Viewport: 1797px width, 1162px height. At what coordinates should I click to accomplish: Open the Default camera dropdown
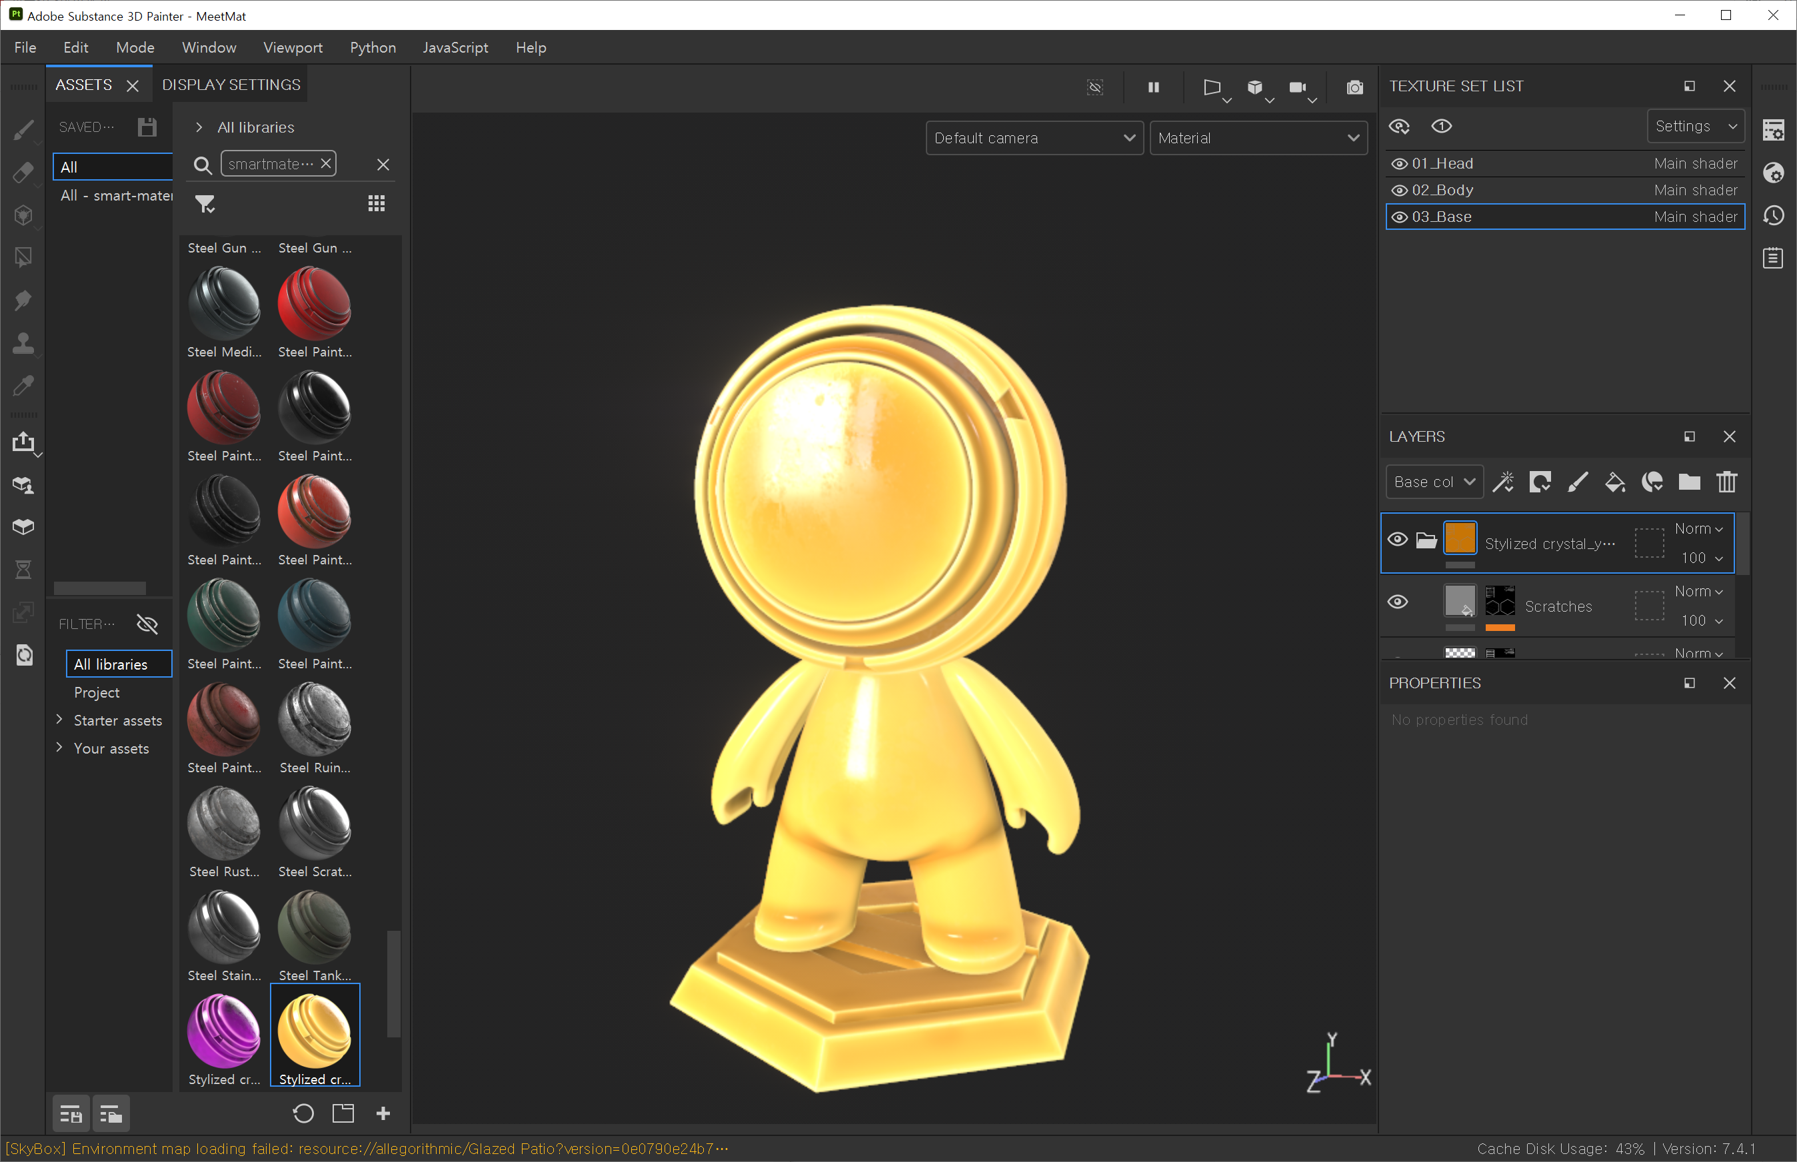pyautogui.click(x=1033, y=138)
